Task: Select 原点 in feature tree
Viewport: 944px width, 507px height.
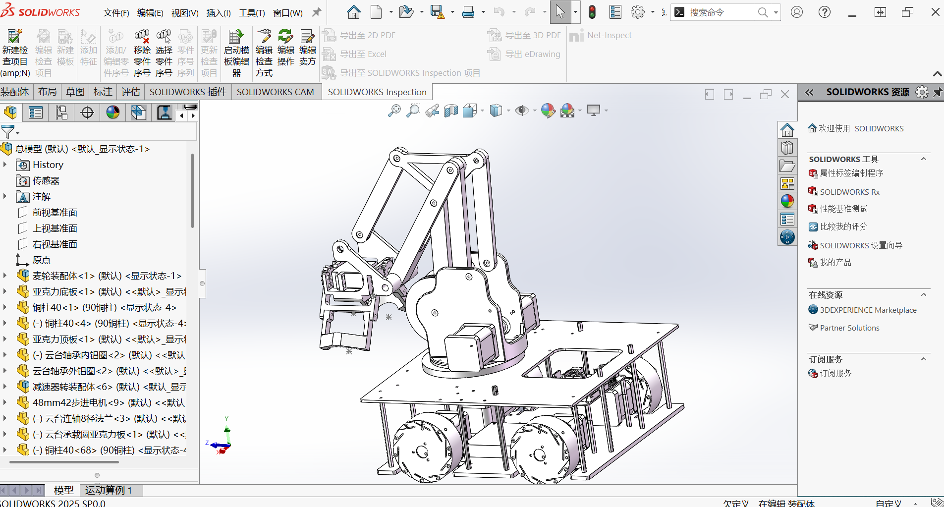Action: (x=42, y=260)
